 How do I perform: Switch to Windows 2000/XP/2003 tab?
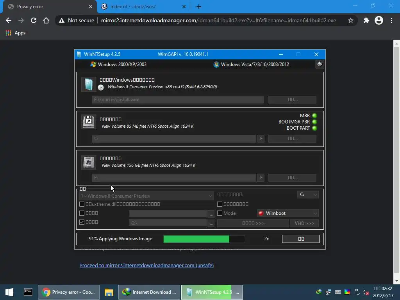118,64
